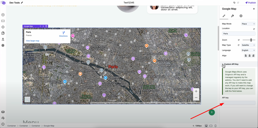Open the components diamond icon panel
Viewport: 258px width, 128px height.
[3, 27]
